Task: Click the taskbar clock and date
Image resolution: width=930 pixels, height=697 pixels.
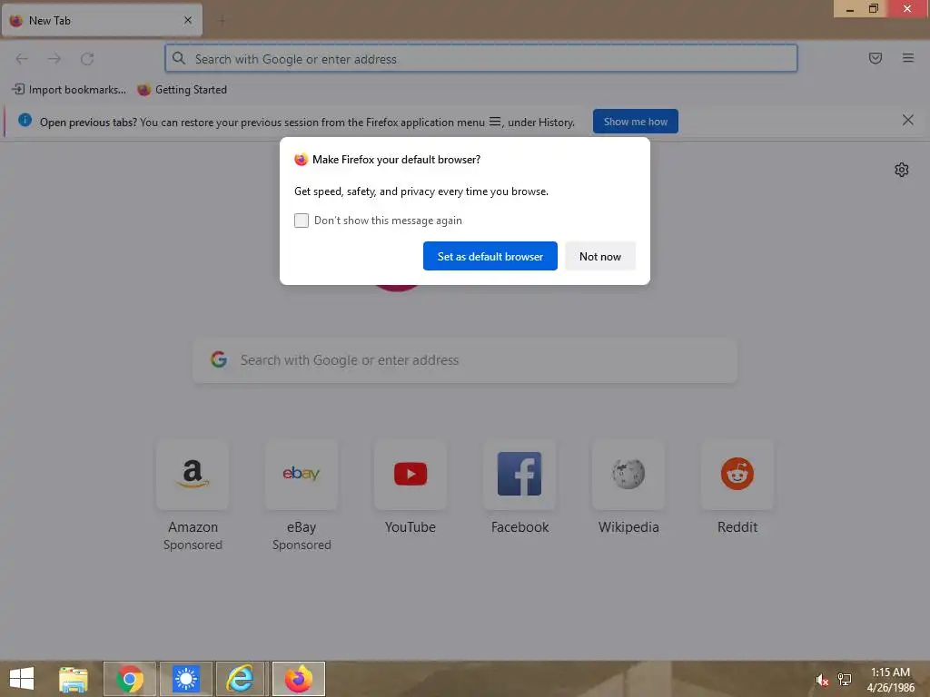Action: 890,679
